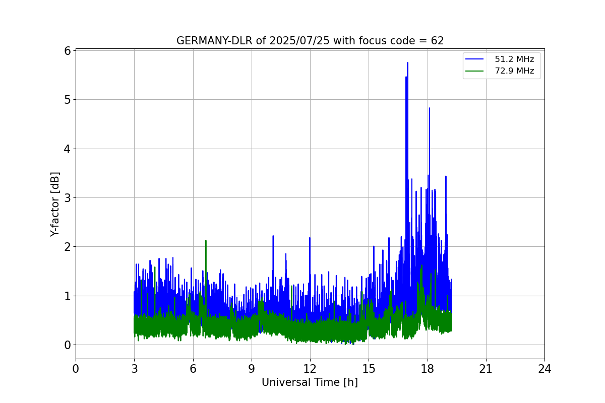605x403 pixels.
Task: Click x-axis tick label 0
Action: [76, 369]
